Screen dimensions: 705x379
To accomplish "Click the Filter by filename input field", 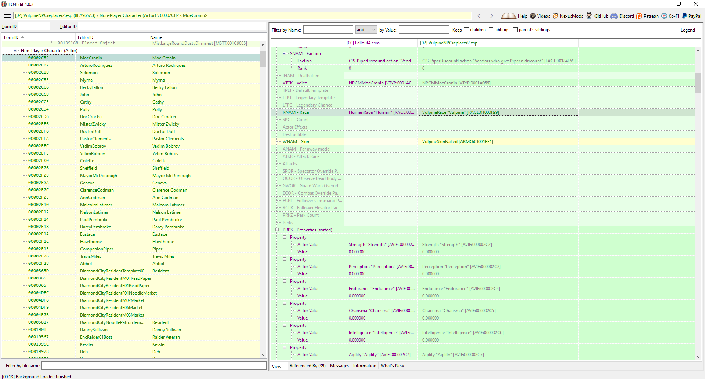I will [154, 366].
